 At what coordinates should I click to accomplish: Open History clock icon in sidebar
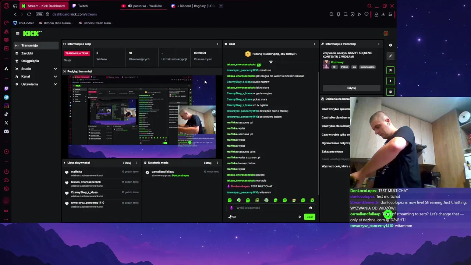[x=6, y=172]
